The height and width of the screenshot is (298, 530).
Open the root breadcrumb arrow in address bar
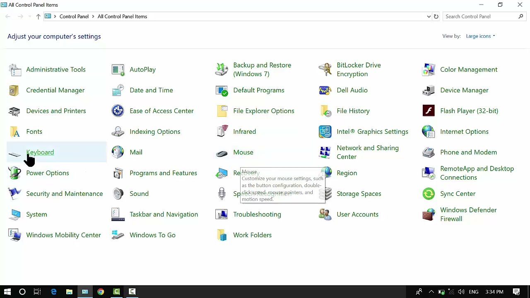tap(55, 17)
